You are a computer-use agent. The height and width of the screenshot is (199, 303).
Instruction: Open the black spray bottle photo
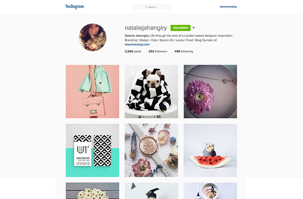pyautogui.click(x=151, y=191)
